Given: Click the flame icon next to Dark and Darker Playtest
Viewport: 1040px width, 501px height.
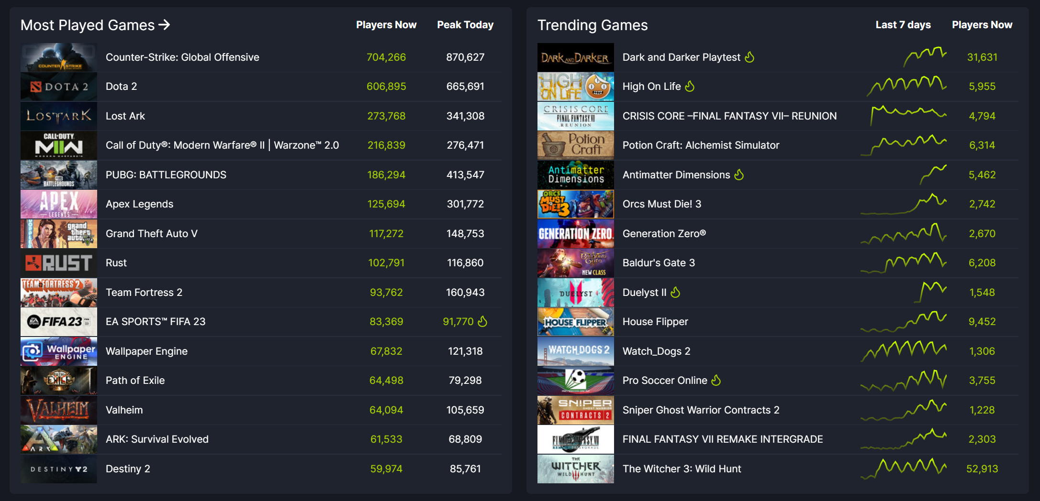Looking at the screenshot, I should tap(749, 57).
